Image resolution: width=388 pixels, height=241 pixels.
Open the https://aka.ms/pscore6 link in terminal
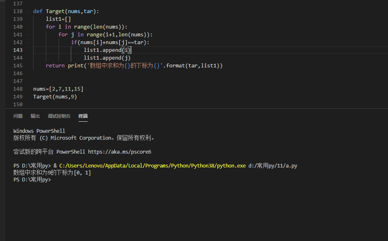tap(120, 152)
